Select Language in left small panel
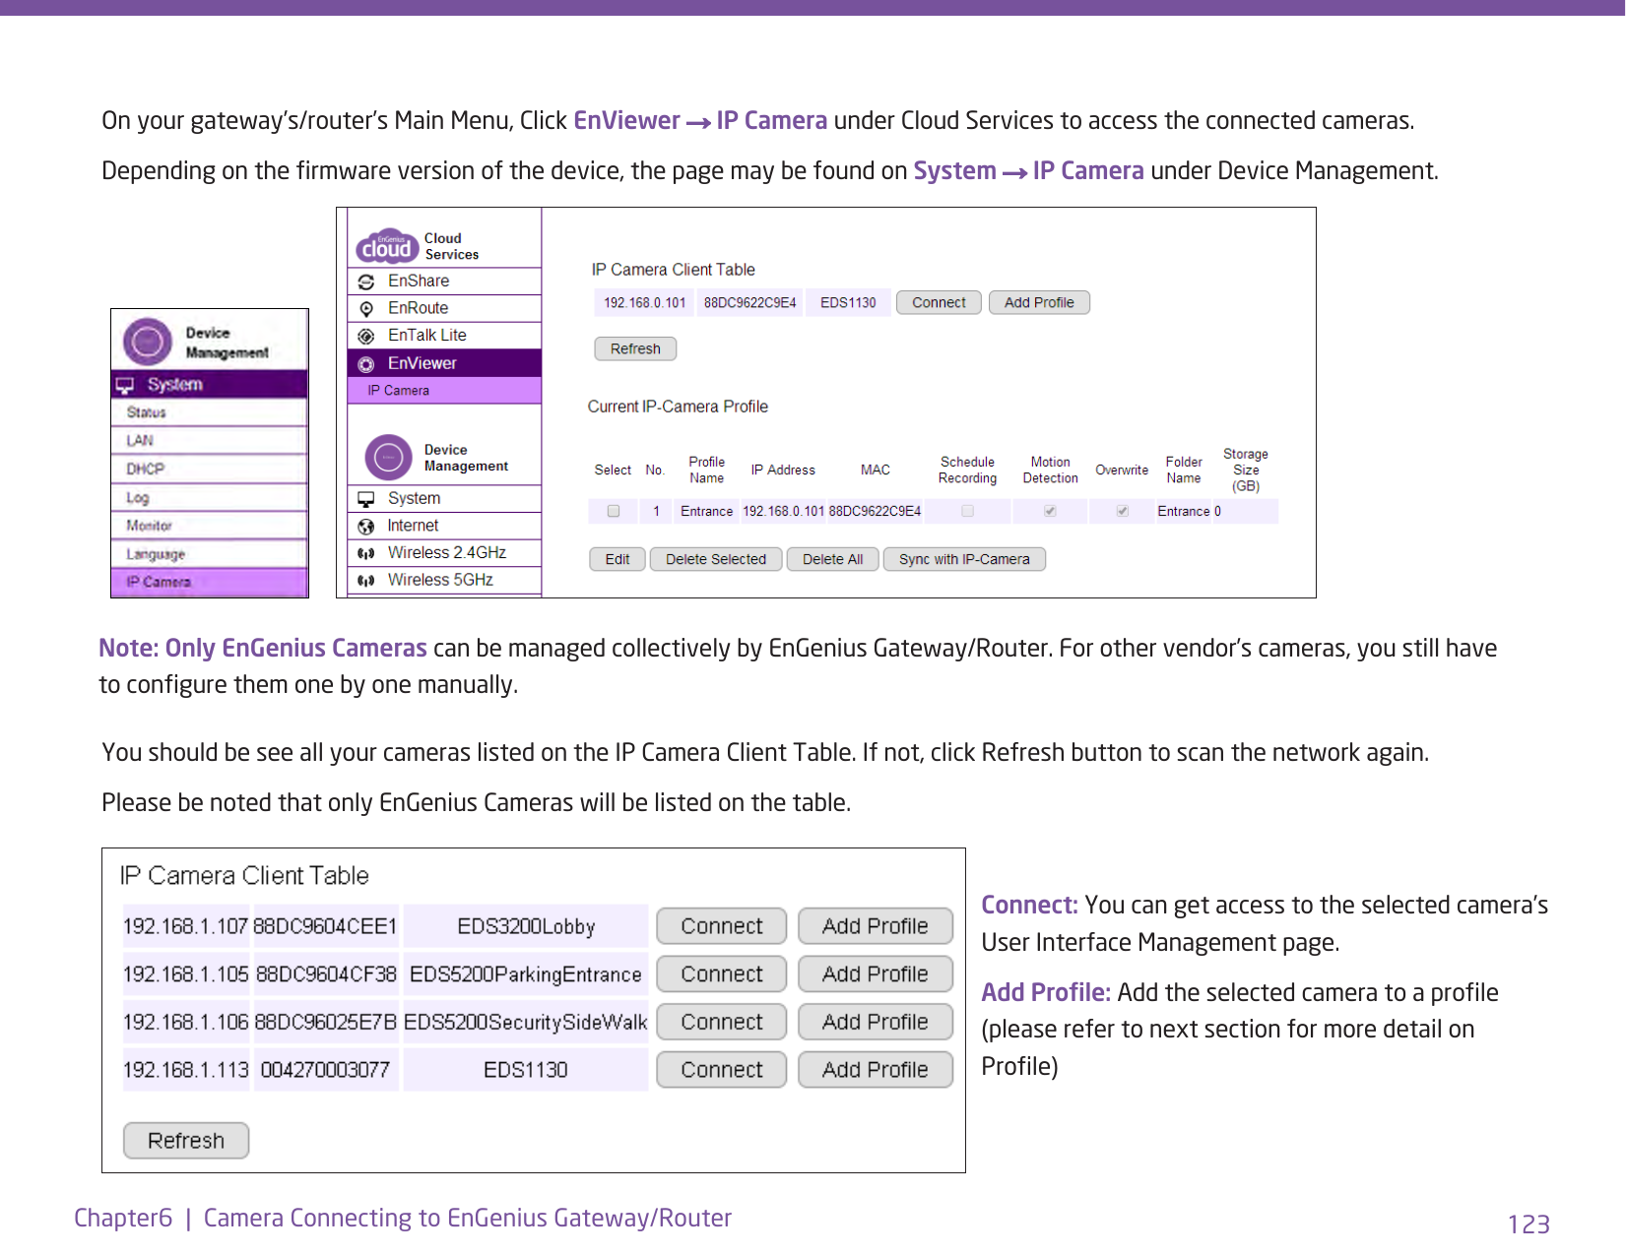The image size is (1626, 1255). point(210,554)
